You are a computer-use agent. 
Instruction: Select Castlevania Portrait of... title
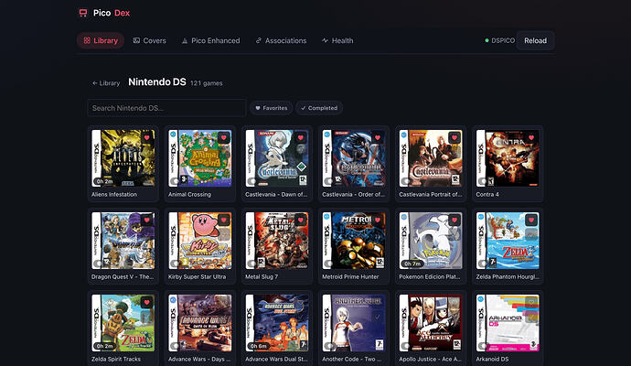coord(430,195)
